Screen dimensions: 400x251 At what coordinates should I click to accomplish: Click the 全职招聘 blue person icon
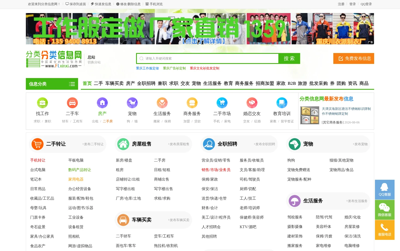click(209, 144)
